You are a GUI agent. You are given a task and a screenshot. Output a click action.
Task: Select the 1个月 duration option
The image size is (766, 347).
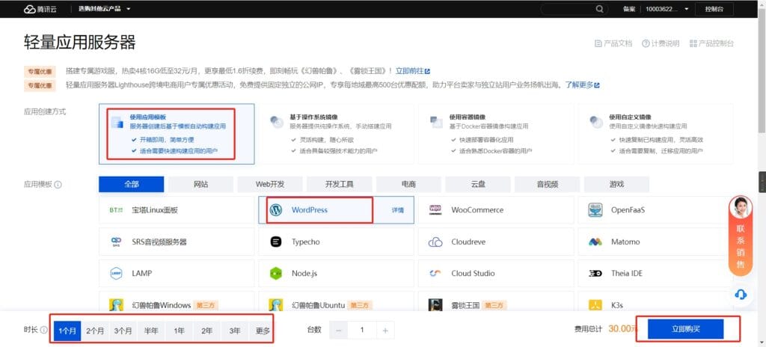click(67, 331)
